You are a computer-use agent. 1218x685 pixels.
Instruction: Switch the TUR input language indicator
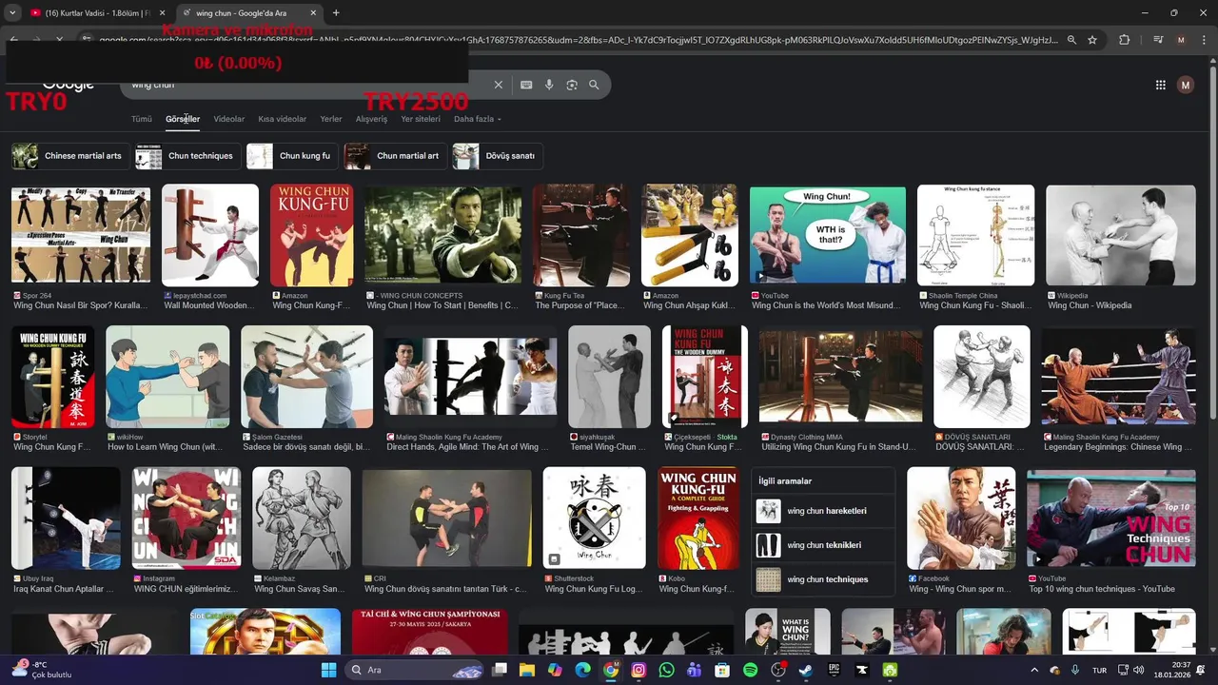pyautogui.click(x=1099, y=670)
